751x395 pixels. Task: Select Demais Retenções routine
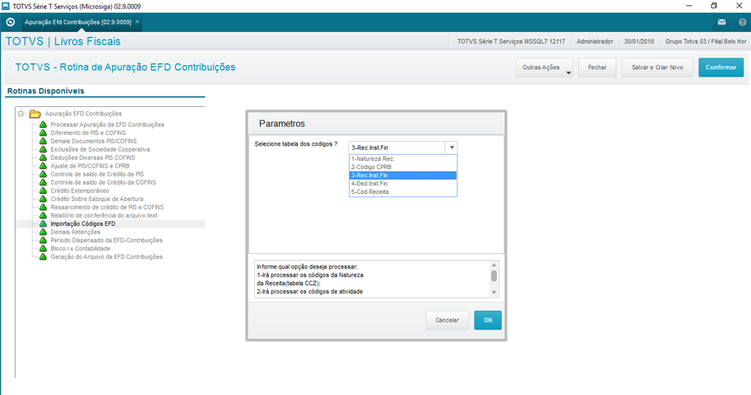75,232
